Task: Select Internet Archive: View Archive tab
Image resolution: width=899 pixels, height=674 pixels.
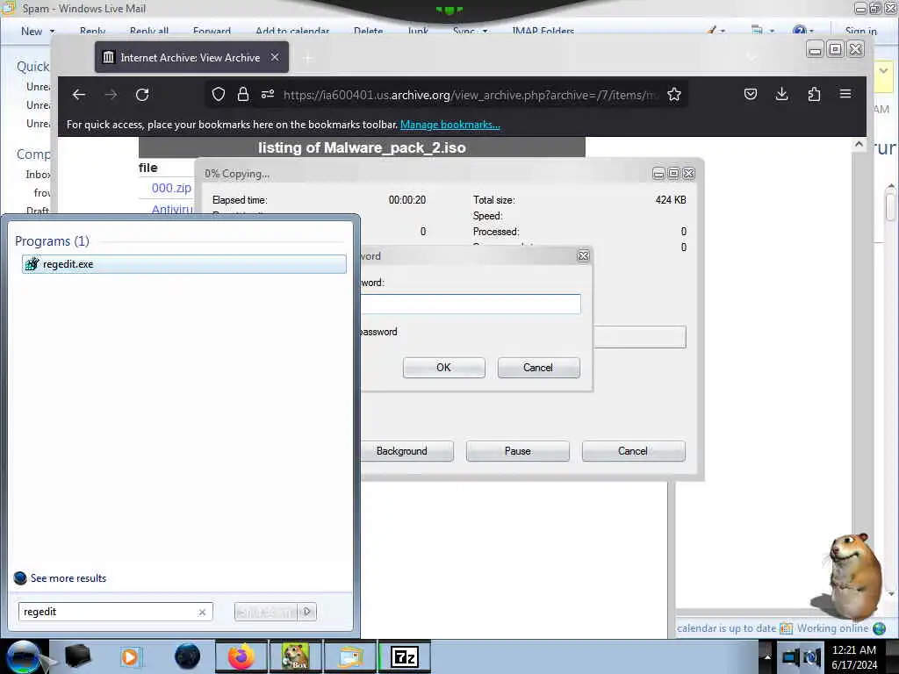Action: coord(191,57)
